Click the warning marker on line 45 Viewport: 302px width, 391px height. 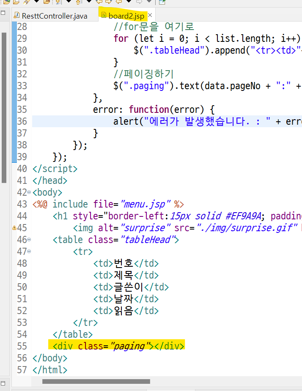click(x=14, y=228)
